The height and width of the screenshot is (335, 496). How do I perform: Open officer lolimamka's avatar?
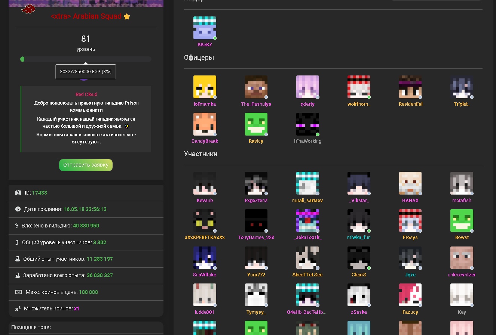205,87
